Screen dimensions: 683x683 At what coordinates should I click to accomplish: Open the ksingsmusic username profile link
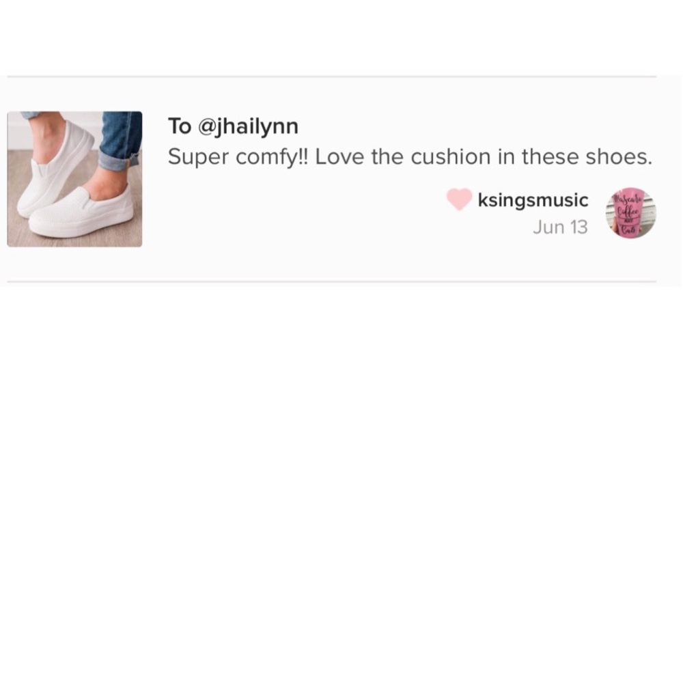(533, 200)
